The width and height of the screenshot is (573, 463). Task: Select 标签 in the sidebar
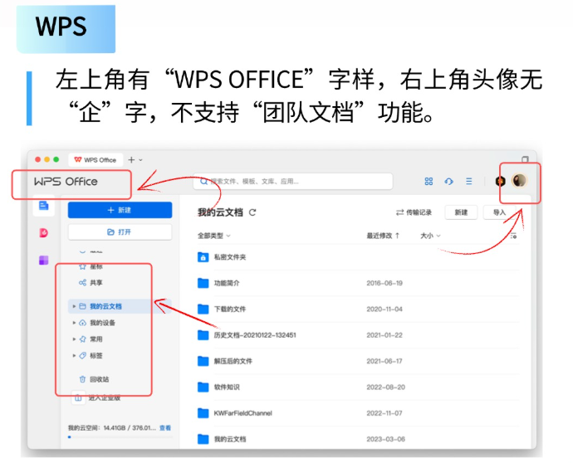tap(96, 356)
